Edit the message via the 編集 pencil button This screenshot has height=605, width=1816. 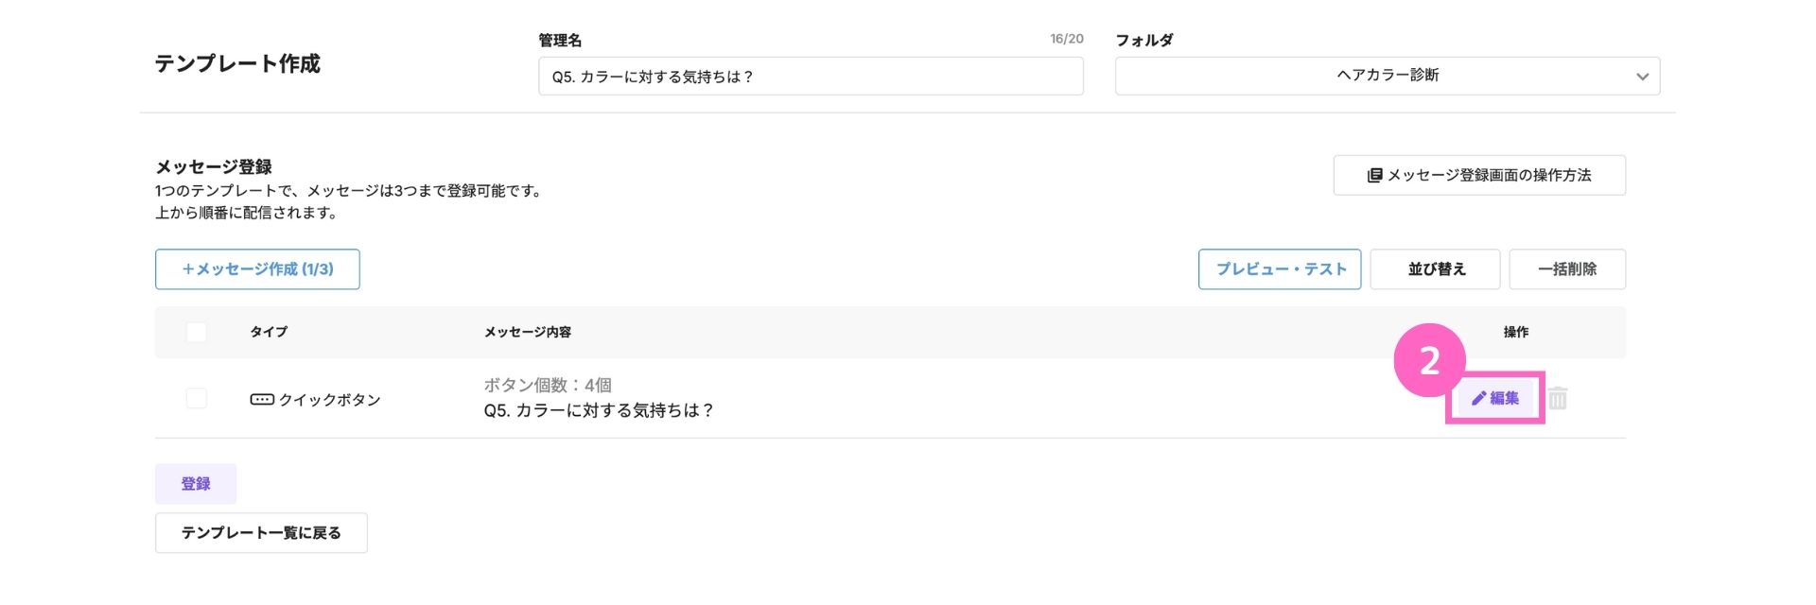coord(1495,398)
